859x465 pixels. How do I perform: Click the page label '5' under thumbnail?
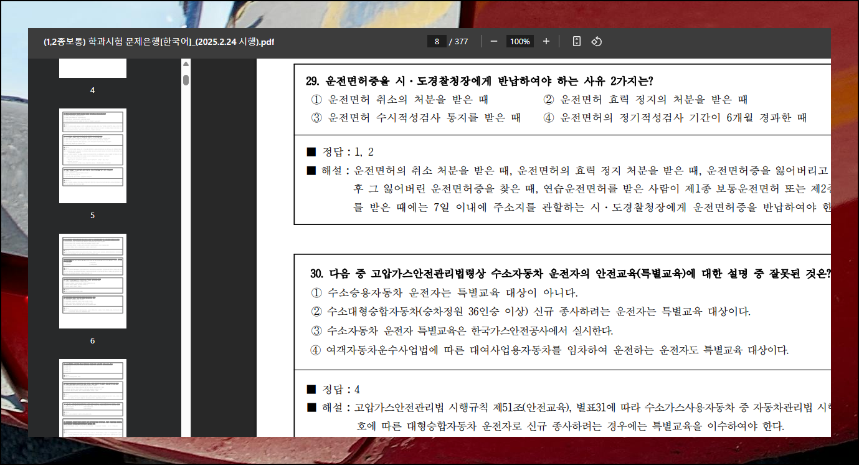[x=93, y=216]
